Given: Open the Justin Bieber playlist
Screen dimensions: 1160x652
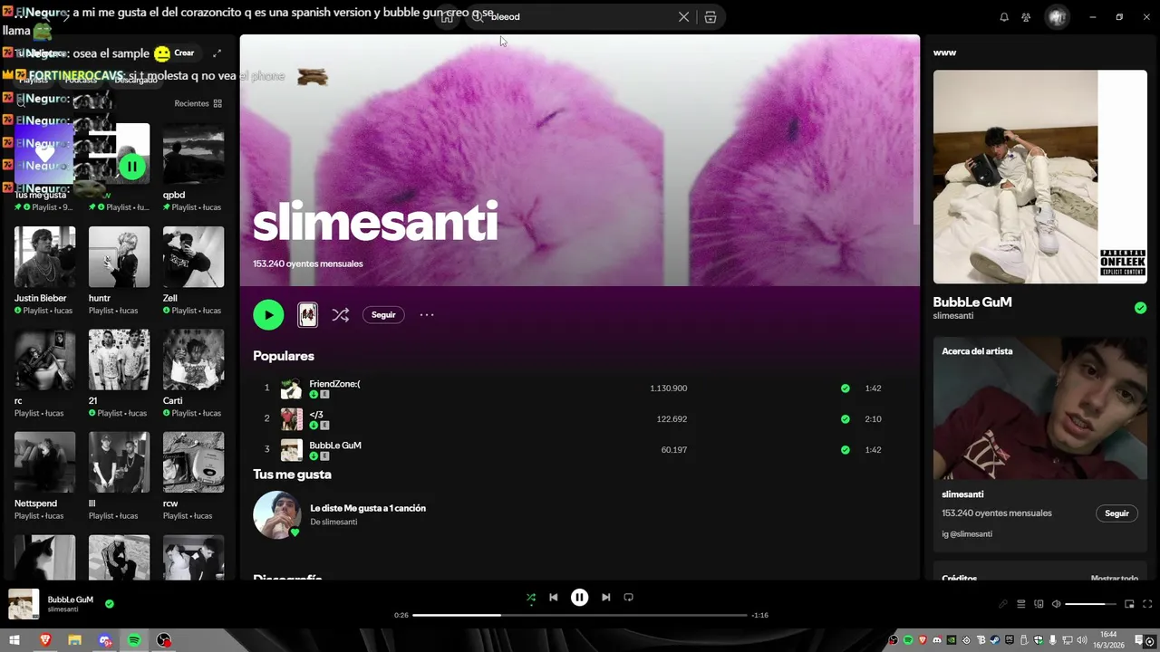Looking at the screenshot, I should tap(44, 270).
